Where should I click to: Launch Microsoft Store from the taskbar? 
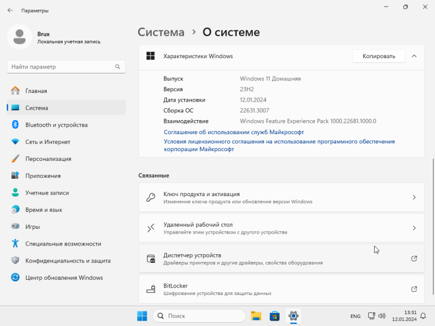click(x=275, y=316)
